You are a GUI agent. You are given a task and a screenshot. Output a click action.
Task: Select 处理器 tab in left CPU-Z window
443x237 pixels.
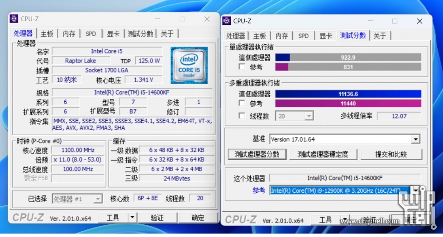point(23,33)
